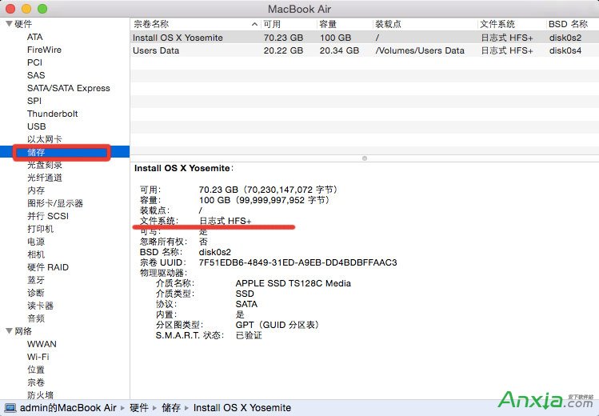Click Install OS X Yosemite in path bar

pyautogui.click(x=242, y=408)
